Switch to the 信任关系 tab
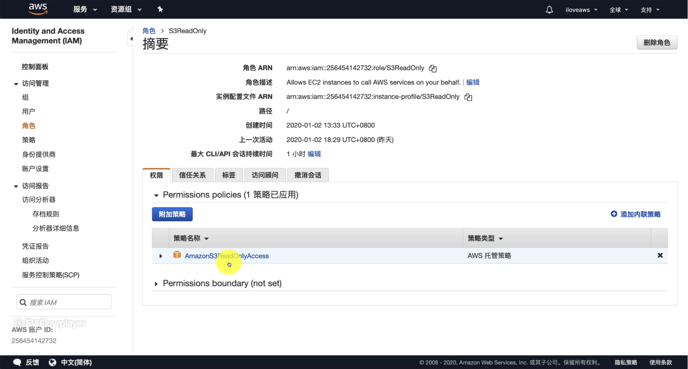Viewport: 688px width, 369px height. [x=192, y=175]
